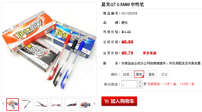Select second thumbnail showing single black pen
202x112 pixels.
point(27,104)
